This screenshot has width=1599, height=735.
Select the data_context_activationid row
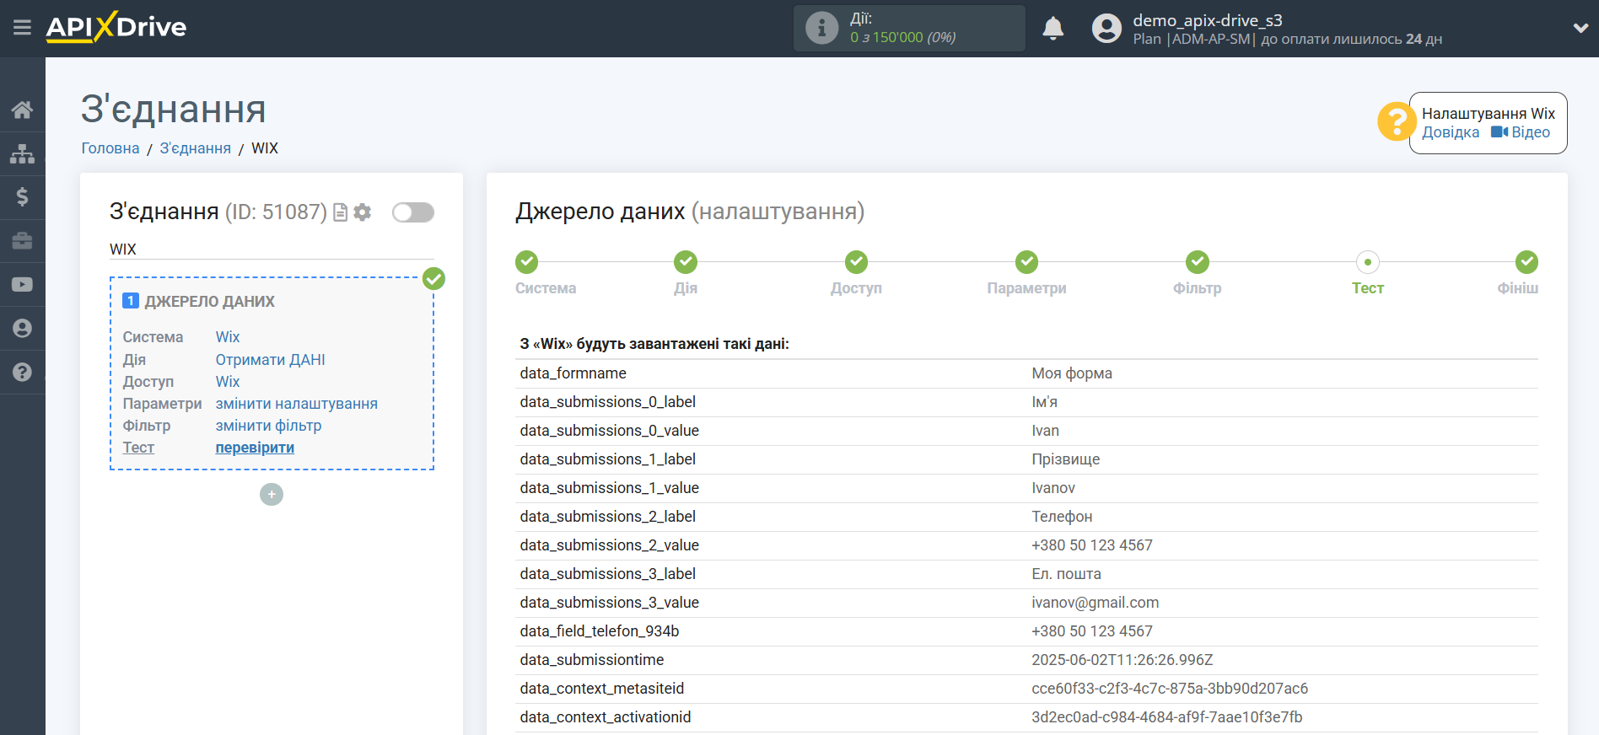click(1026, 717)
